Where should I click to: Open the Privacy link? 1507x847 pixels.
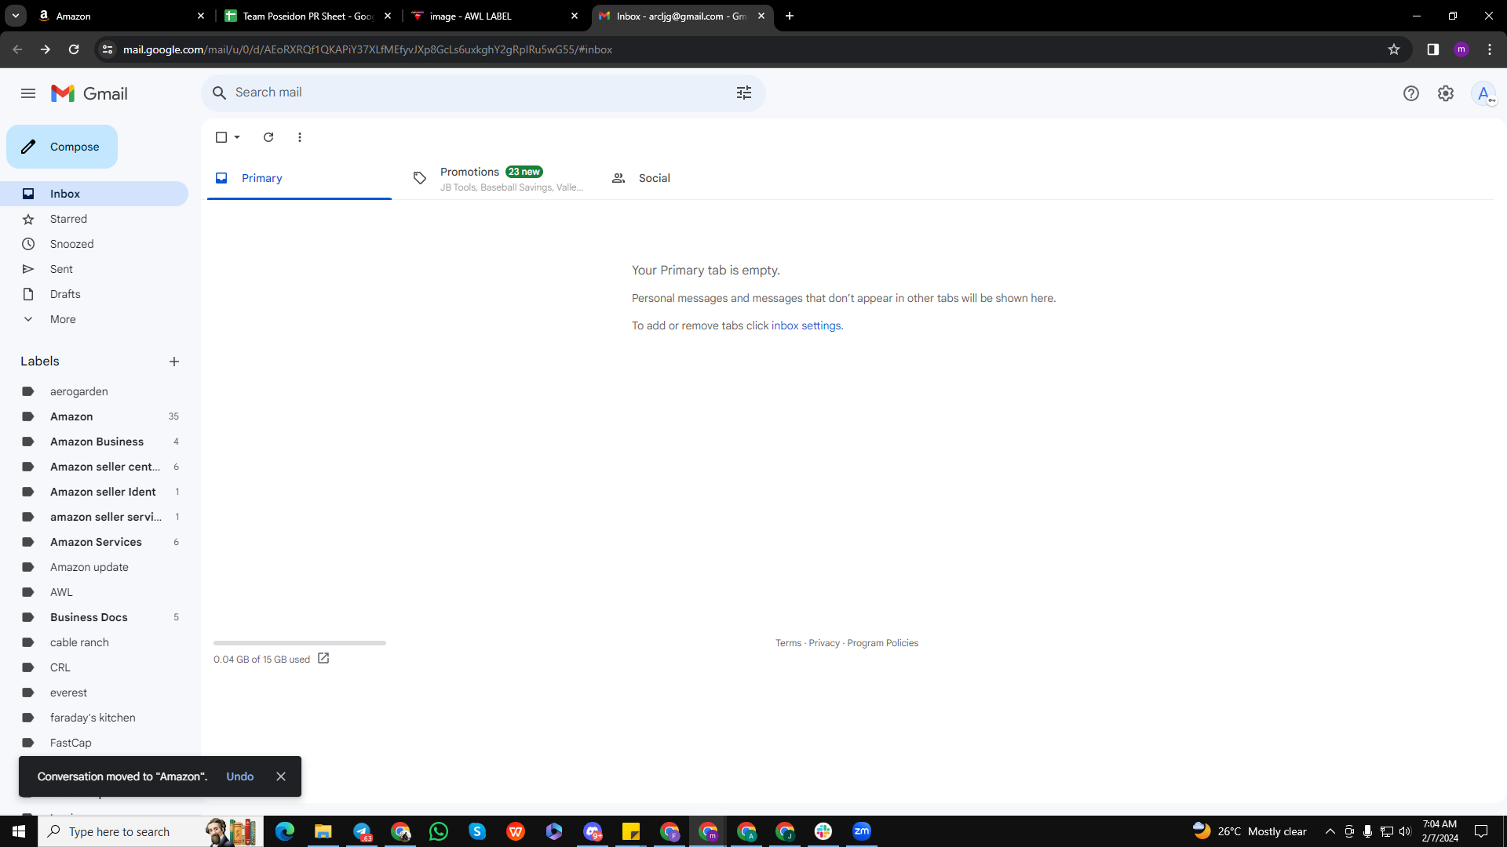824,643
